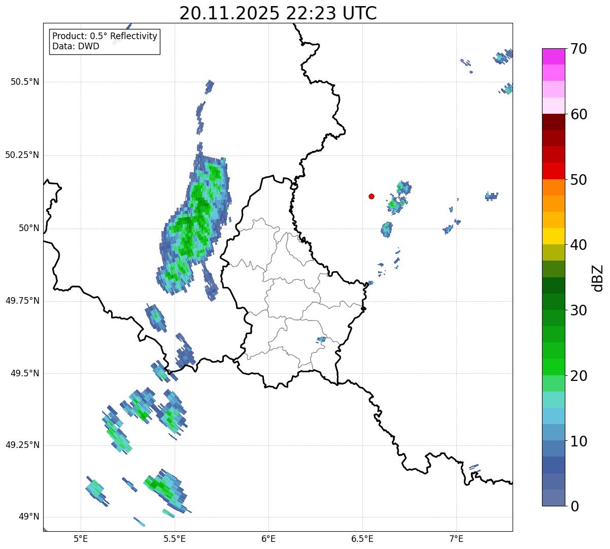Image resolution: width=610 pixels, height=549 pixels.
Task: Click the colorbar 20 tick label
Action: [579, 376]
